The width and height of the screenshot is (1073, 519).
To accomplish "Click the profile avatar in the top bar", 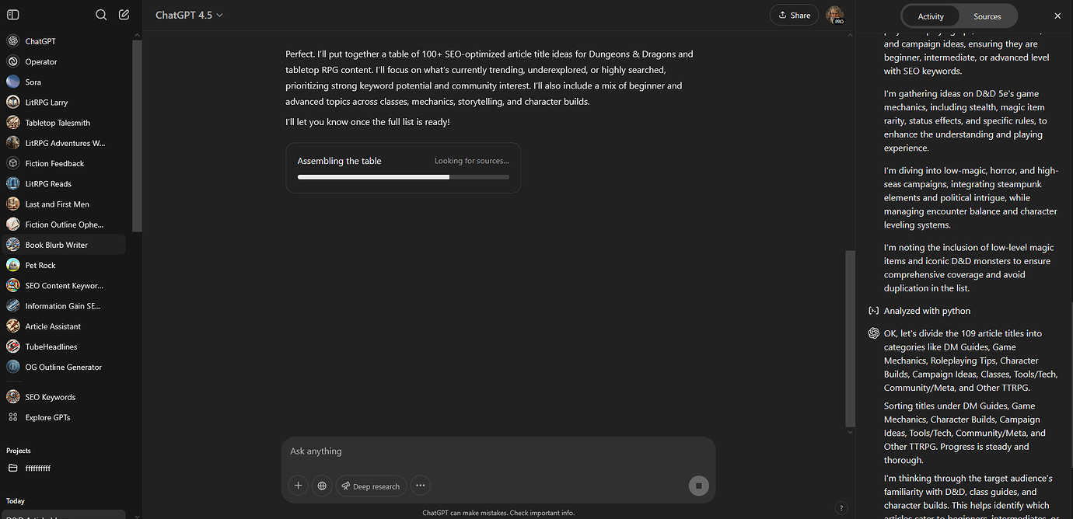I will pos(835,15).
